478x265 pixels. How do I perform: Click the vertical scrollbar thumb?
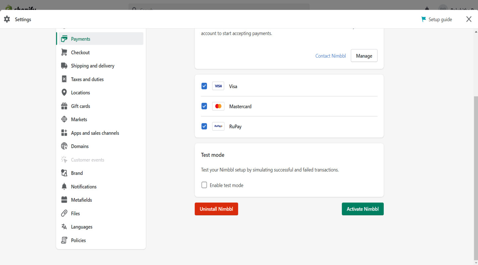click(476, 178)
